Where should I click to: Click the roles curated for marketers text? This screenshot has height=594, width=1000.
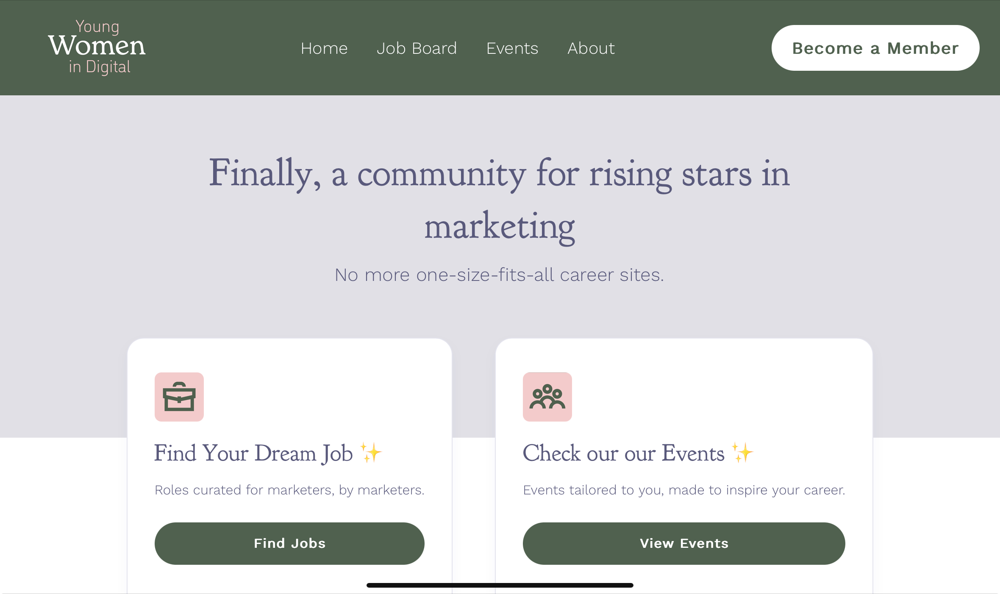pyautogui.click(x=289, y=490)
